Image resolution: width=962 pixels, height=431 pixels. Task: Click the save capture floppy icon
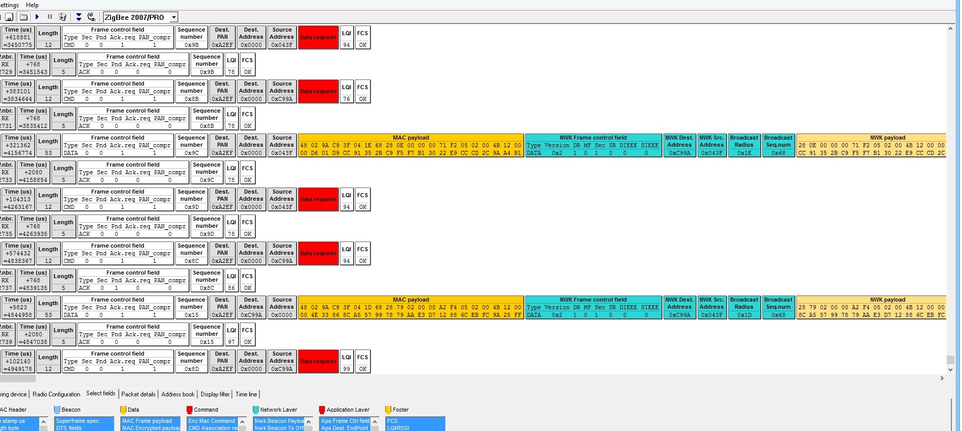pos(9,17)
